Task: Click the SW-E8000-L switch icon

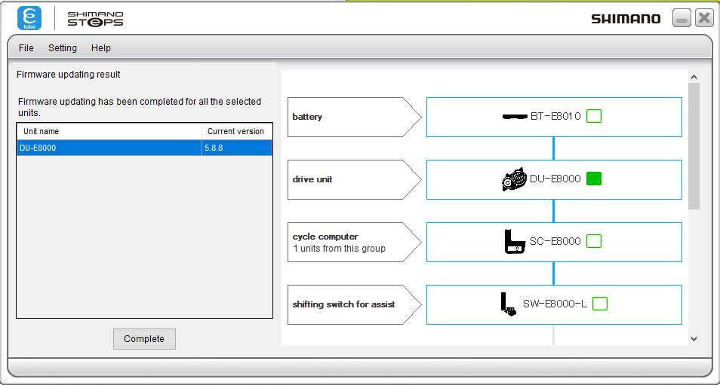Action: click(x=509, y=304)
